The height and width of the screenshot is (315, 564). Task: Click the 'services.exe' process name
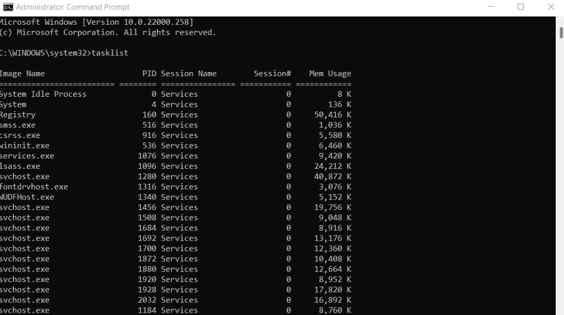pos(27,156)
